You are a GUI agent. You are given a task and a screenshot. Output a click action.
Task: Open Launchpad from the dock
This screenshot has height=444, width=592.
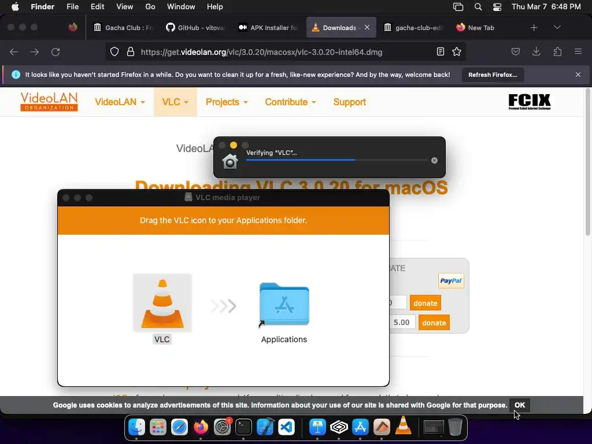click(x=158, y=427)
